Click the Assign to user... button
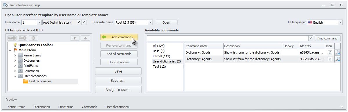348x112 pixels. point(118,90)
